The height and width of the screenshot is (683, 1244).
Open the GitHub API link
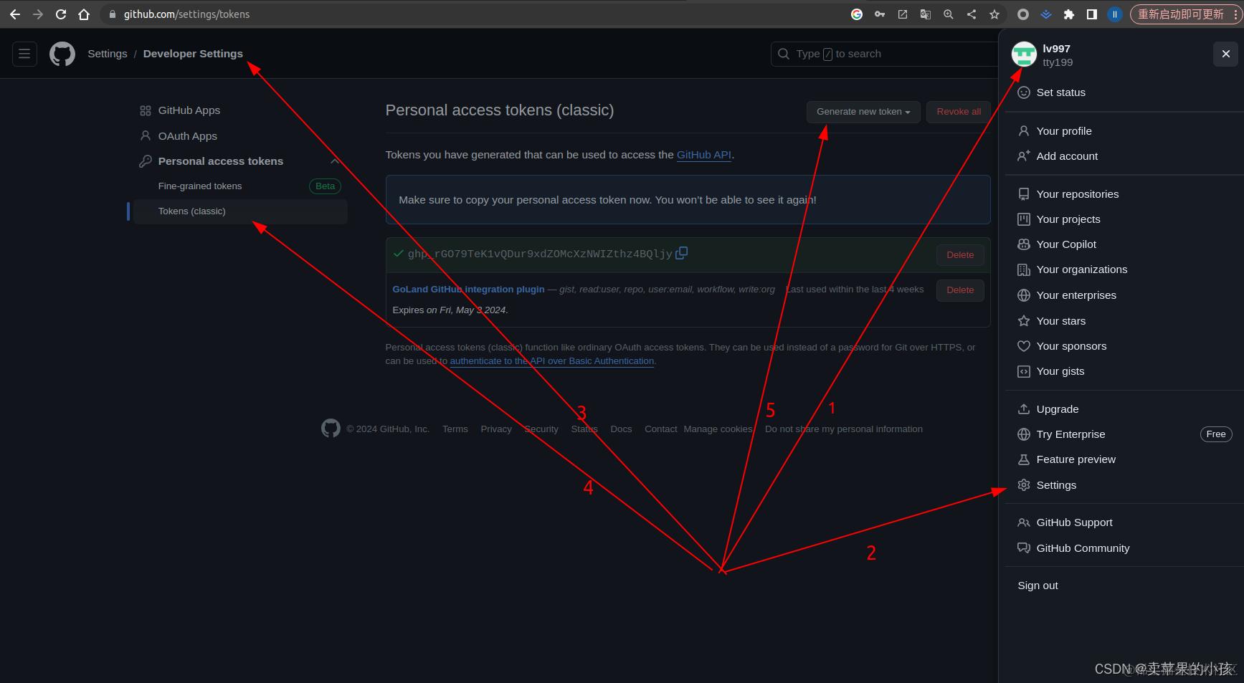(703, 154)
